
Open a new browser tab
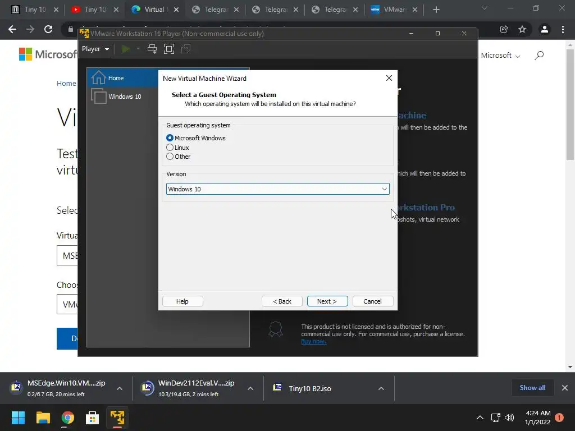tap(436, 10)
